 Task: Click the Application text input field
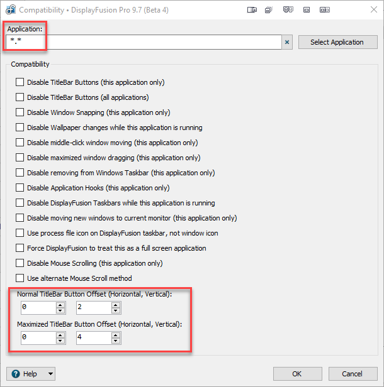[144, 42]
